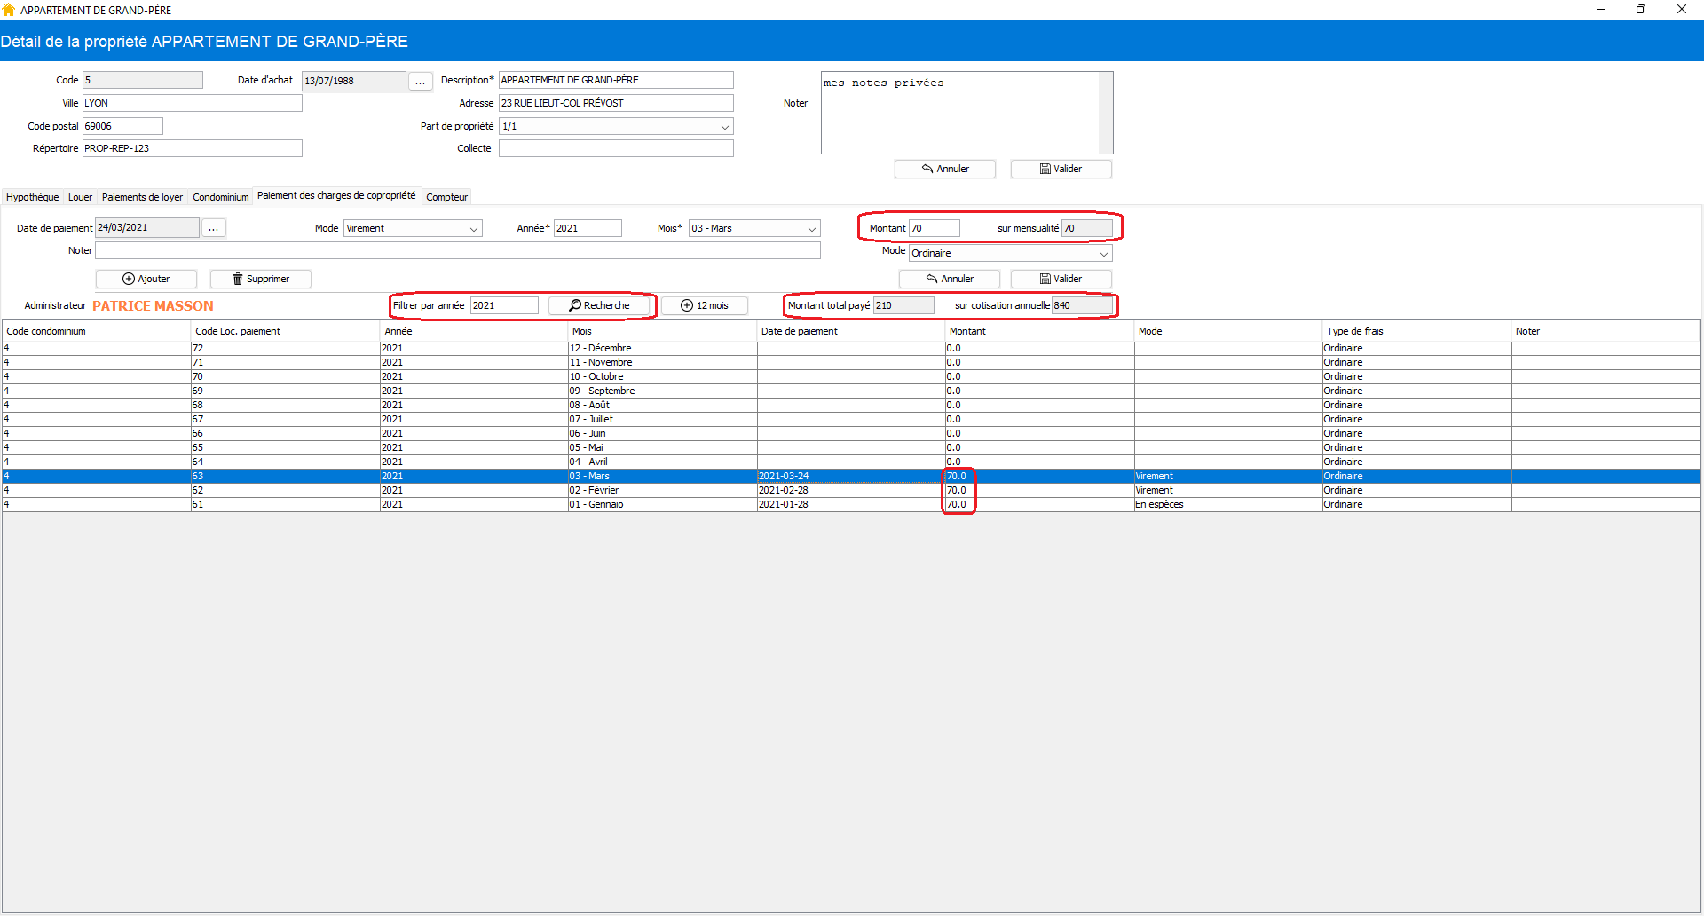Select the 11 - Novembre row

pyautogui.click(x=851, y=362)
